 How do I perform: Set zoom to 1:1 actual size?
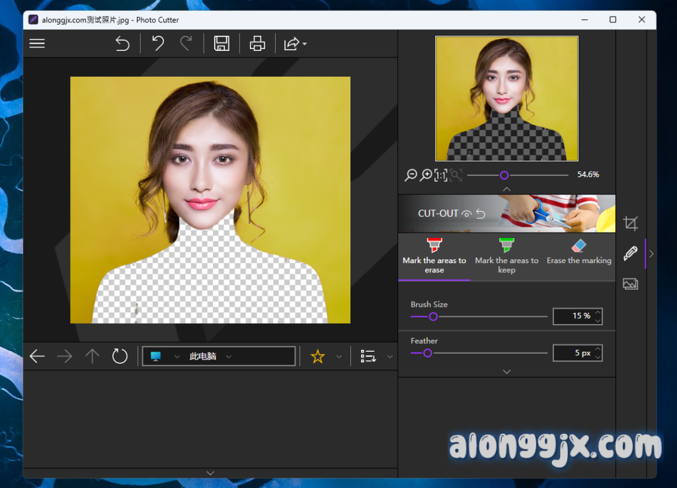point(440,175)
